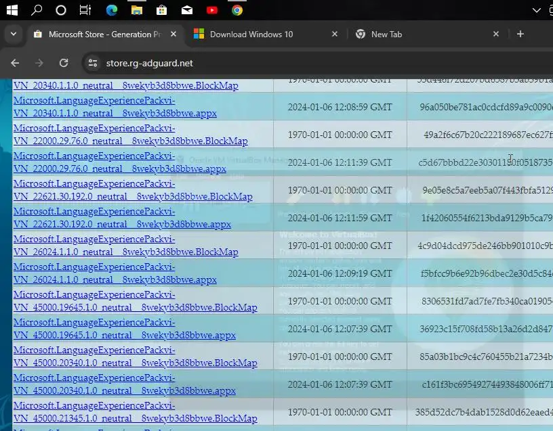Select hash starting with 96a050be781ac0
553x431 pixels.
point(487,107)
